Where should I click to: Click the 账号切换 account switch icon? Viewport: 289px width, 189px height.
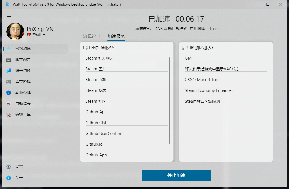(x=9, y=71)
